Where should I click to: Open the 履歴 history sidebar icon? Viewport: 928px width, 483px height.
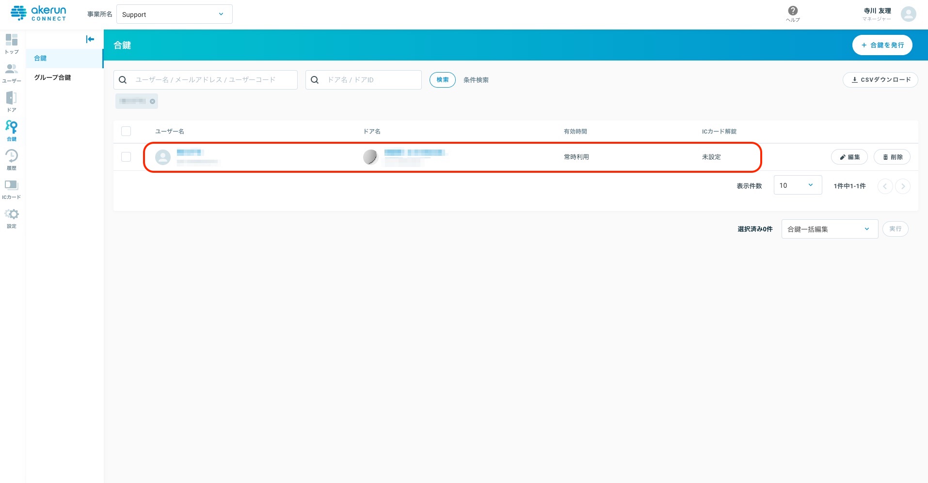[12, 160]
